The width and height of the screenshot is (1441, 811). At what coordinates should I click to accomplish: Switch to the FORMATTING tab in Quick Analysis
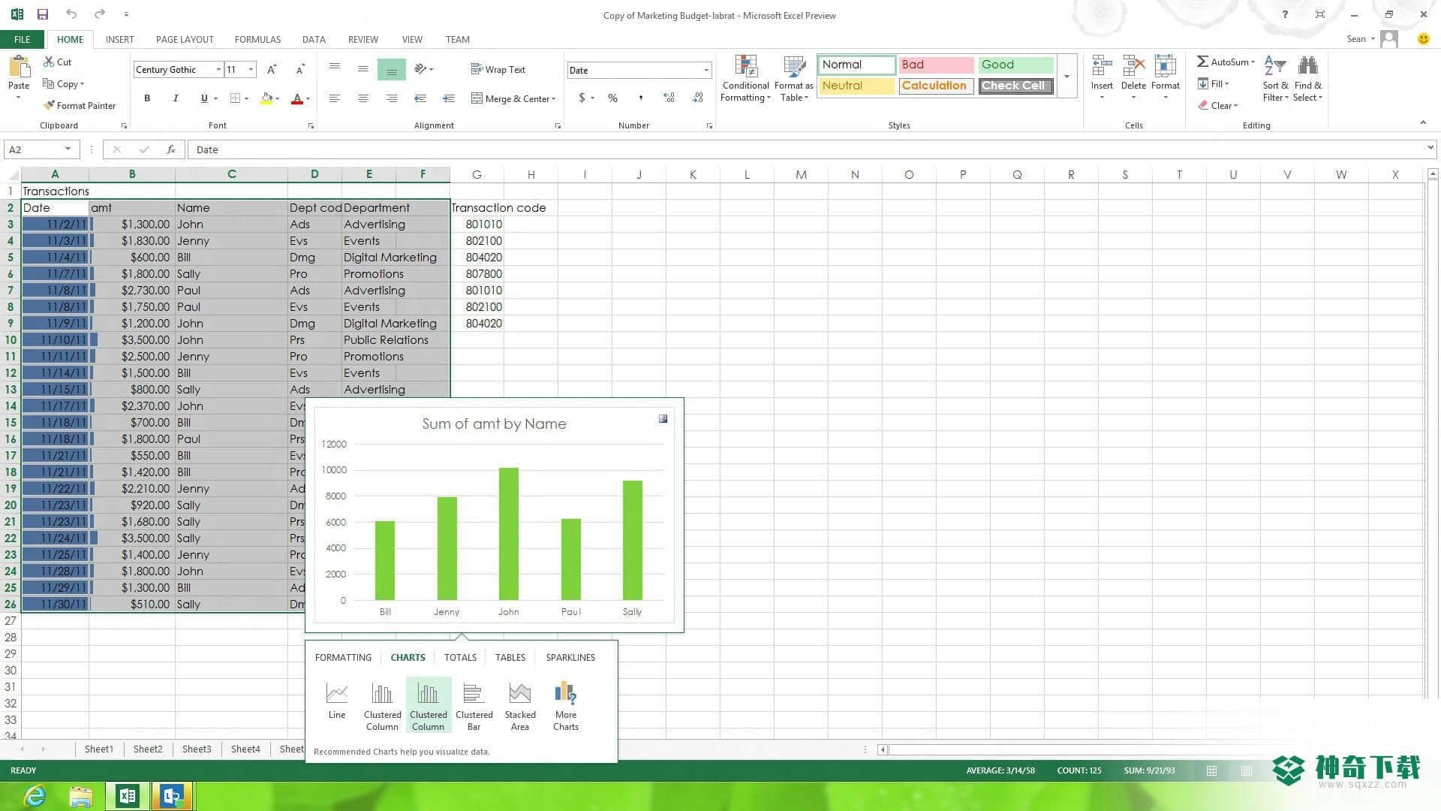point(343,658)
